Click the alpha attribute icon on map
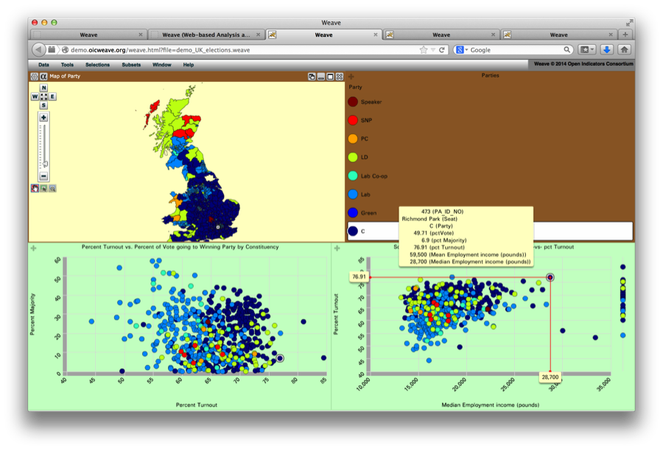This screenshot has height=451, width=663. point(43,76)
